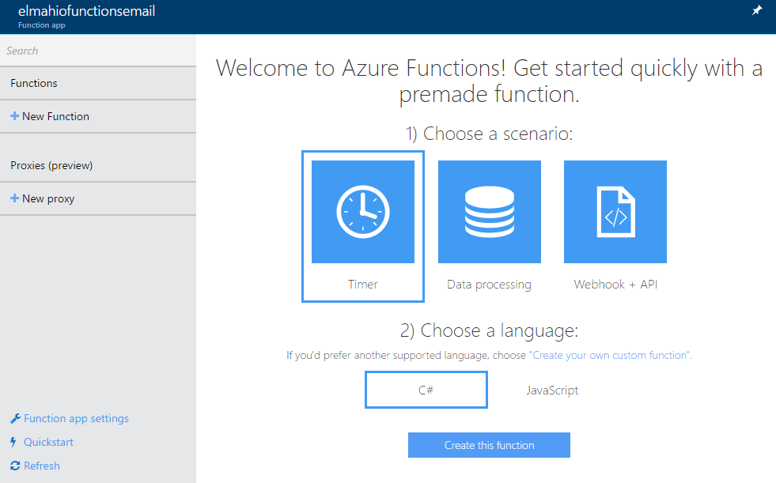Click the pin icon in the title bar

756,12
